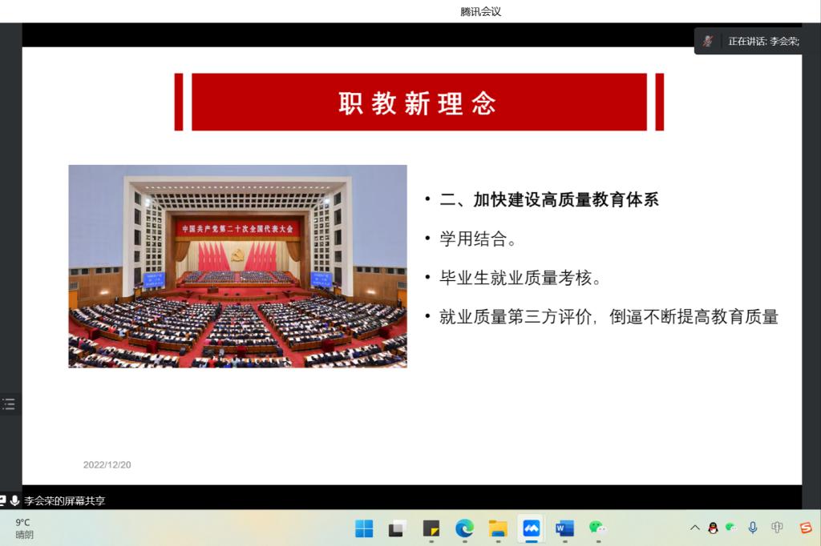Click the 李会荣的屏幕共享 label
Image resolution: width=821 pixels, height=546 pixels.
point(64,501)
